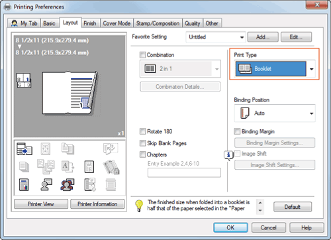Screen dimensions: 331x240
Task: Click the Chapters entry text field
Action: coord(184,172)
